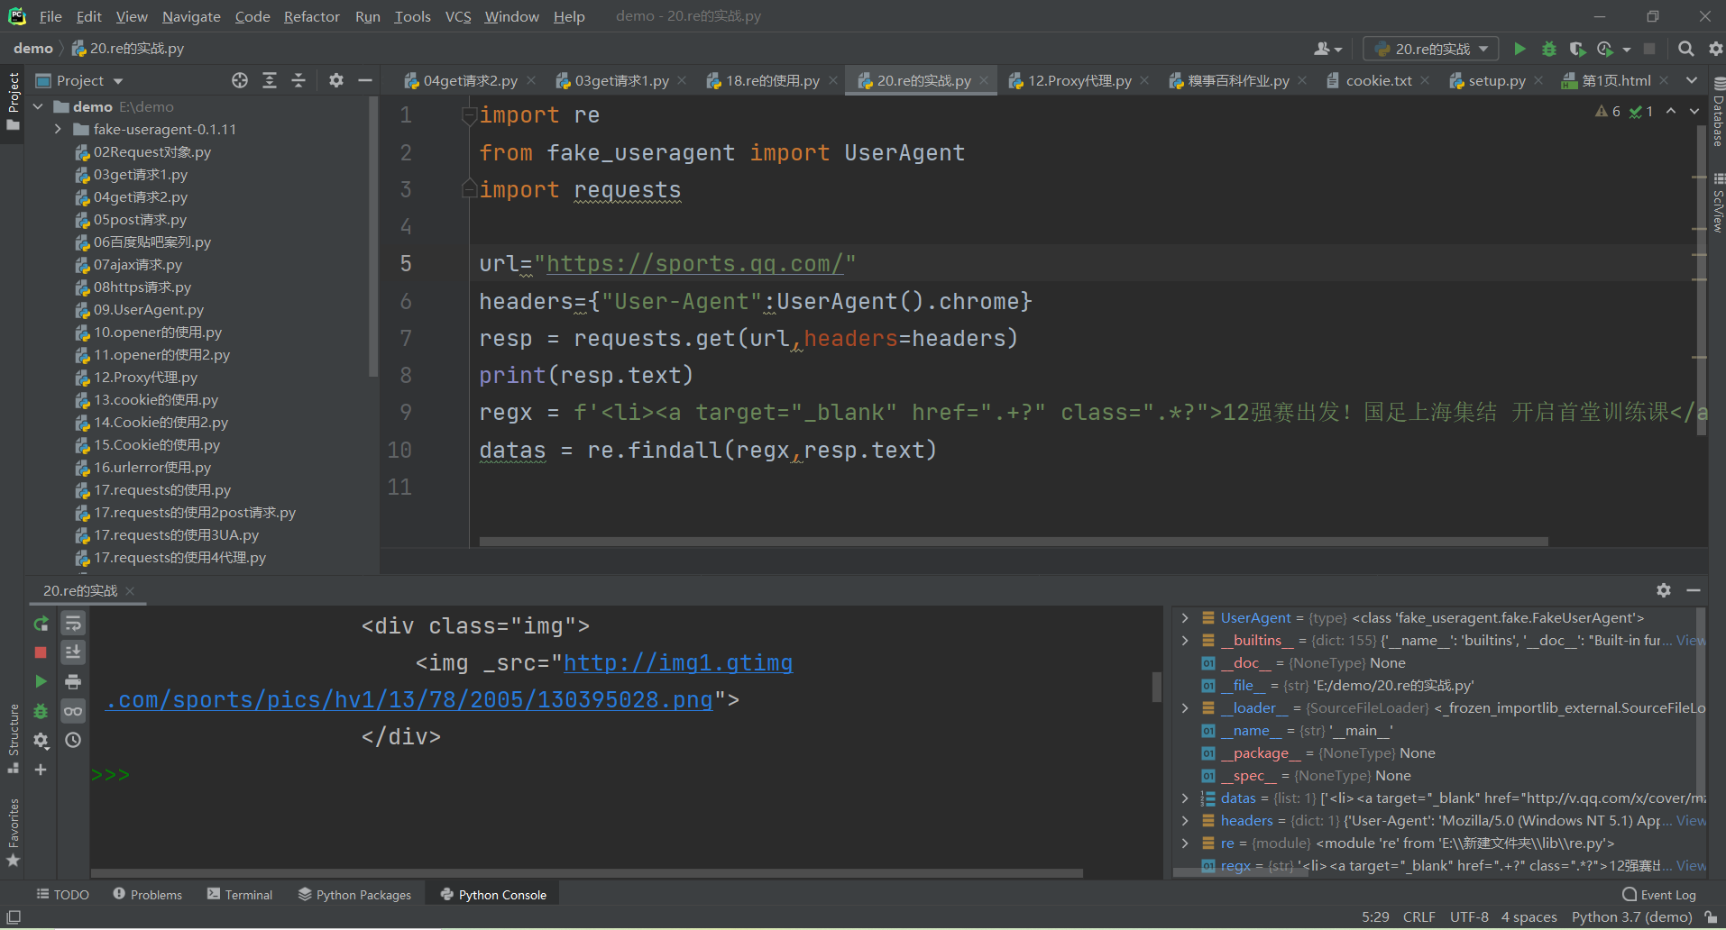Expand fake-useragent-0.1.11 folder
The width and height of the screenshot is (1726, 930).
(x=58, y=129)
